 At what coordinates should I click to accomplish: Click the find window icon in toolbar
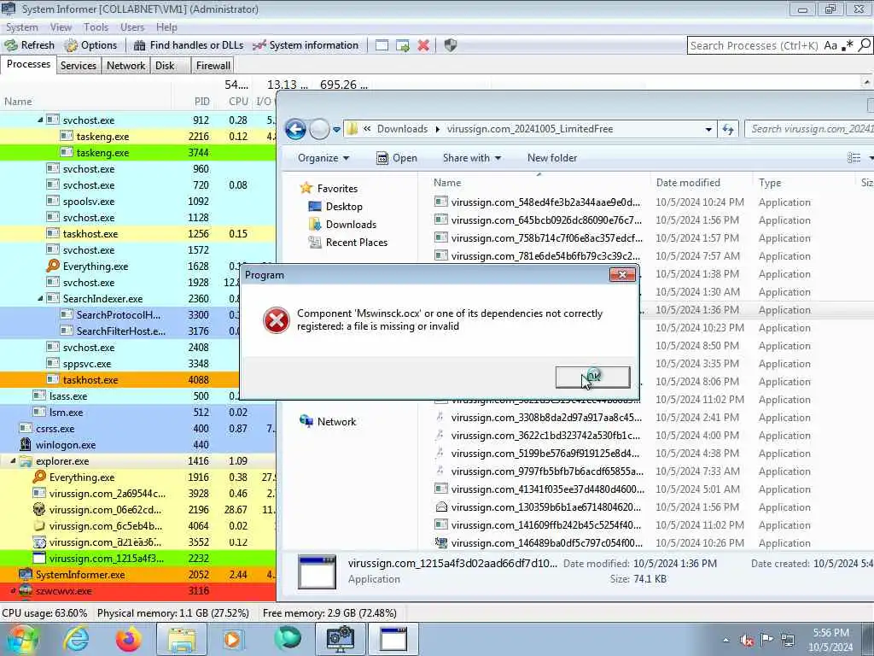tap(382, 45)
